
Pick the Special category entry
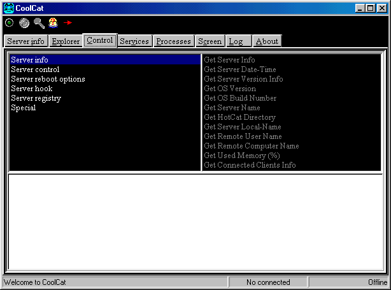coord(24,108)
